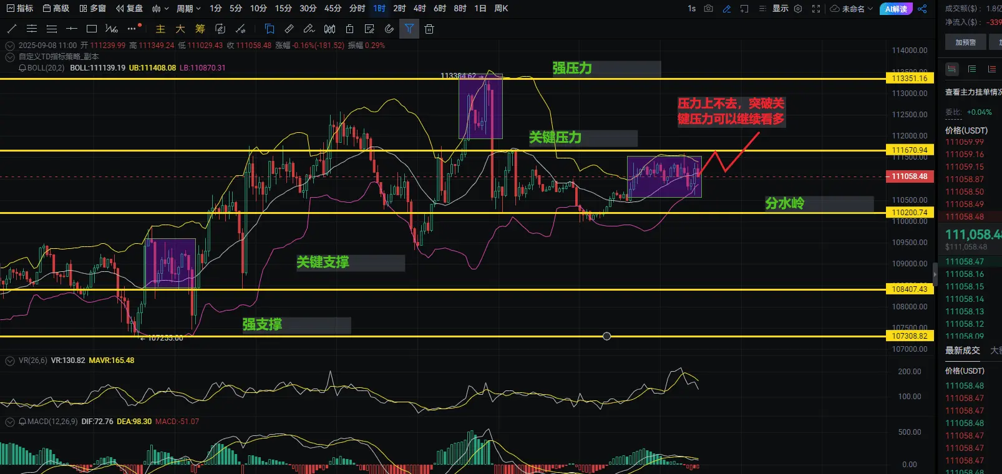1002x474 pixels.
Task: Click the blue bookmark drawings icon
Action: [270, 29]
